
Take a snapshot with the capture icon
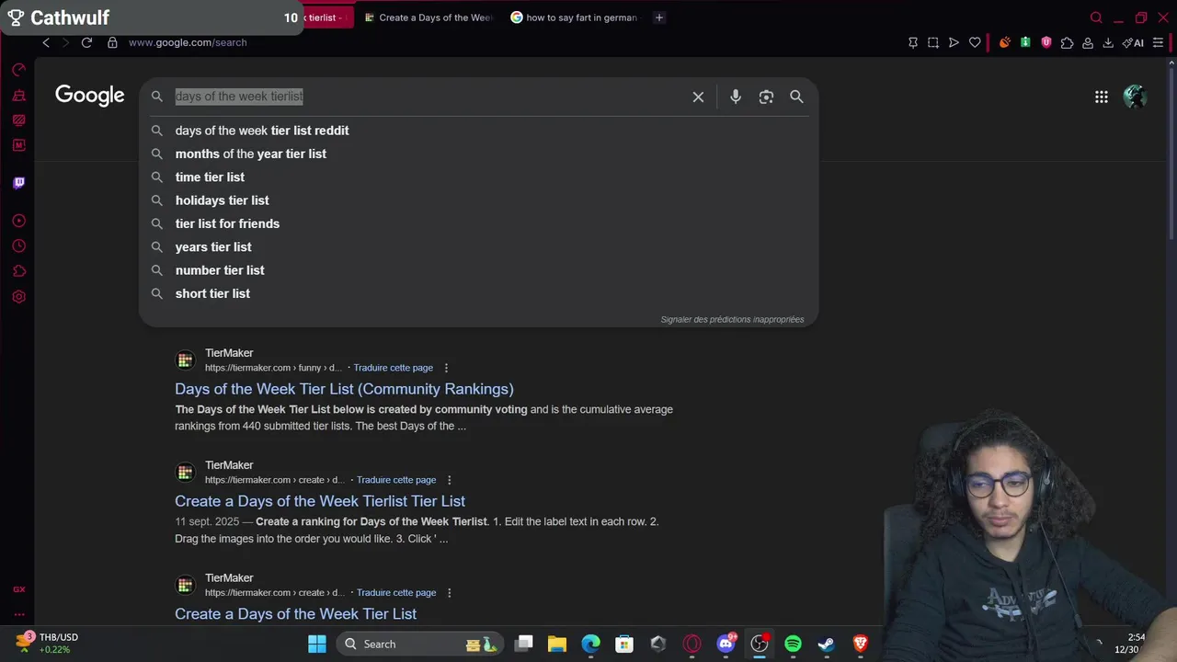click(932, 42)
